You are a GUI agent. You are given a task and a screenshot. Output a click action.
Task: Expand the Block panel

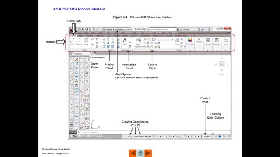(x=180, y=50)
